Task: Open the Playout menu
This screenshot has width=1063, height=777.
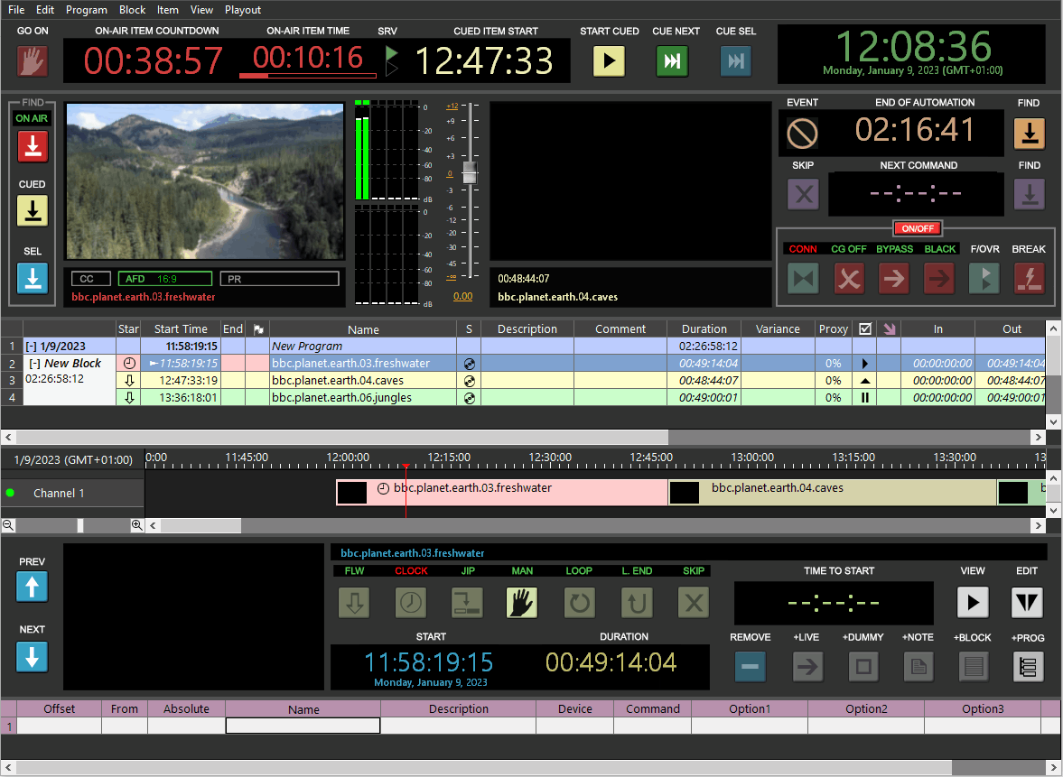Action: pyautogui.click(x=243, y=10)
